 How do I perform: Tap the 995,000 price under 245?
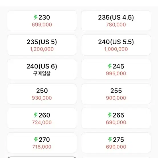[116, 74]
